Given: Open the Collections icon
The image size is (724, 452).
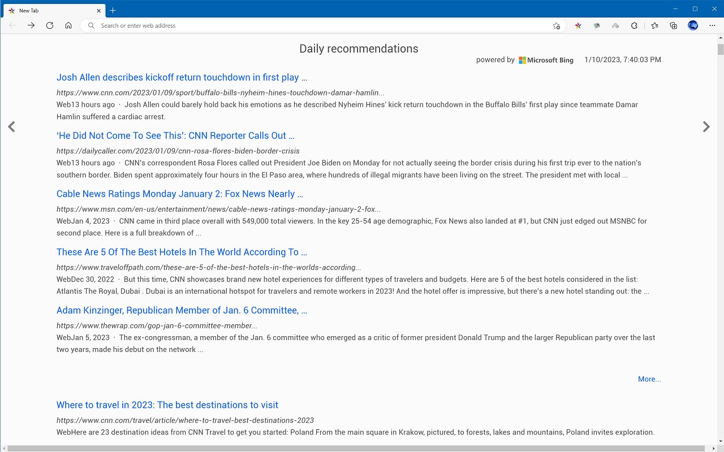Looking at the screenshot, I should [x=673, y=25].
